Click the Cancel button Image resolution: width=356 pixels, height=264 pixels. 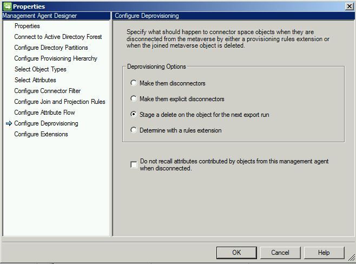280,253
